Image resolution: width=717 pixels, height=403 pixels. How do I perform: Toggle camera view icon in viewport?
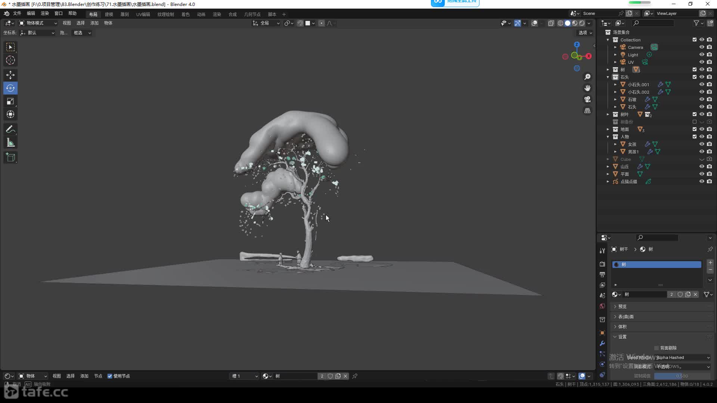(x=587, y=99)
